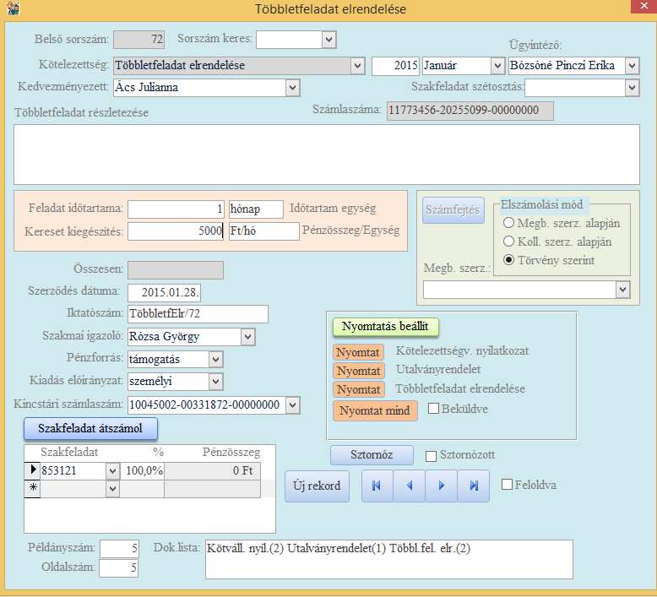Open the Szakmai igazoló dropdown
Viewport: 657px width, 597px height.
click(x=247, y=336)
